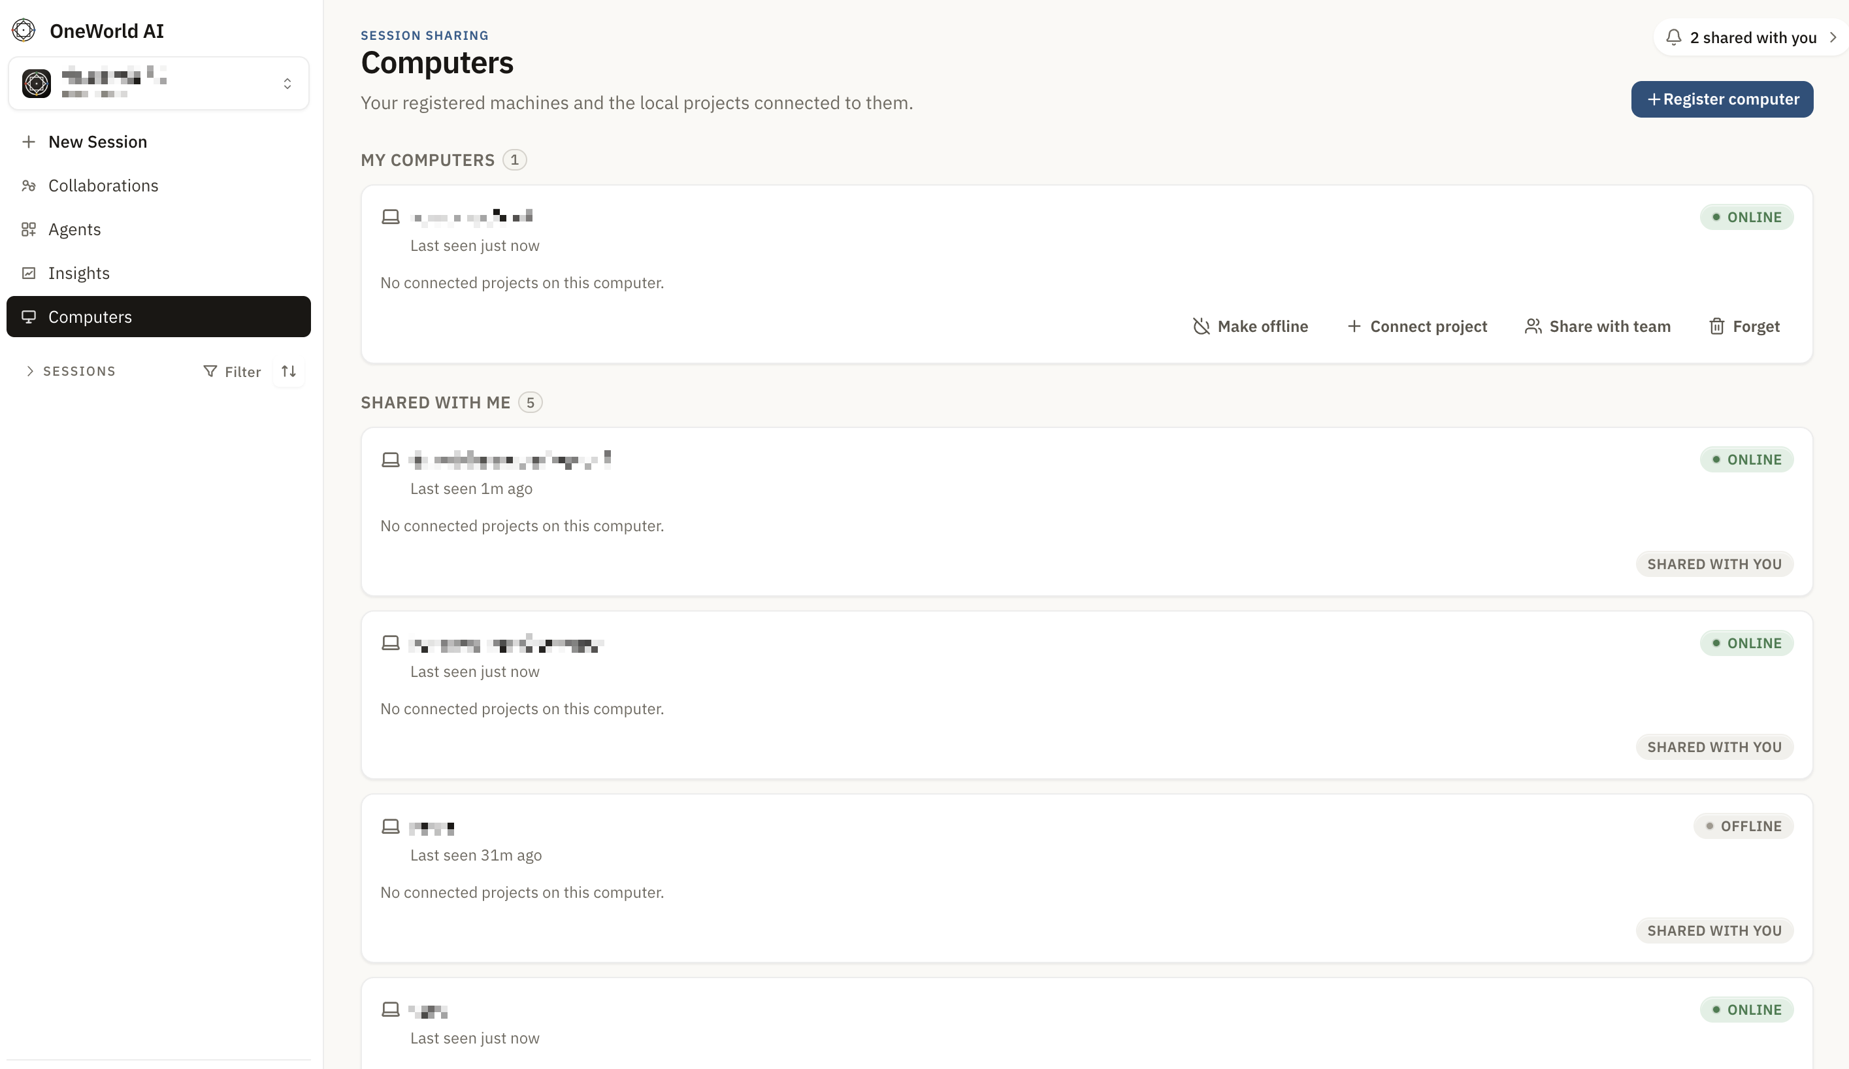Click the Make offline power icon
This screenshot has width=1849, height=1069.
pos(1200,327)
